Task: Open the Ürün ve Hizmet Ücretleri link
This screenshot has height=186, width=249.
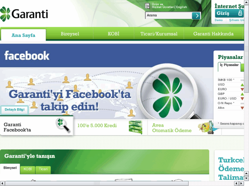Action: tap(163, 6)
